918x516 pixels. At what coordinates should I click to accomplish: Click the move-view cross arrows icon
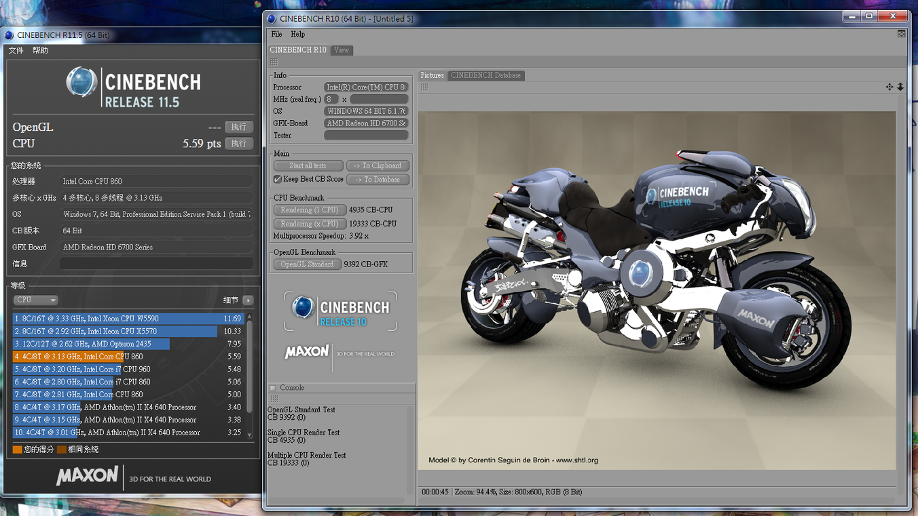pyautogui.click(x=889, y=87)
